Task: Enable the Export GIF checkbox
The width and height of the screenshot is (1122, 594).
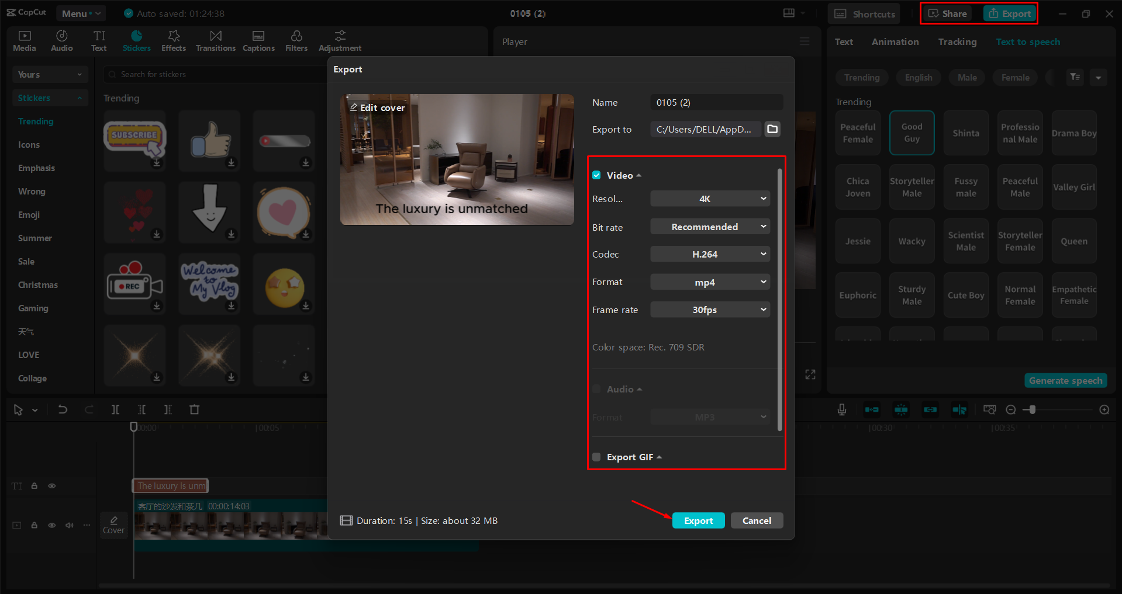Action: (596, 457)
